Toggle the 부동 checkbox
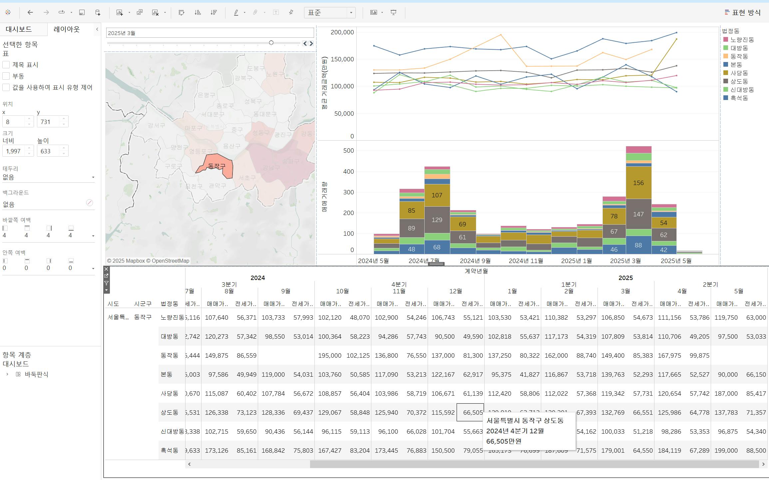Screen dimensions: 769x480 [6, 76]
